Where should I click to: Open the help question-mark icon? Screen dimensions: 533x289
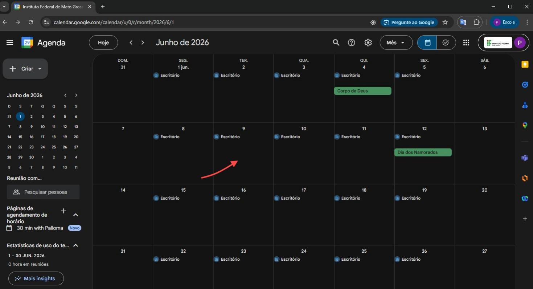[351, 42]
